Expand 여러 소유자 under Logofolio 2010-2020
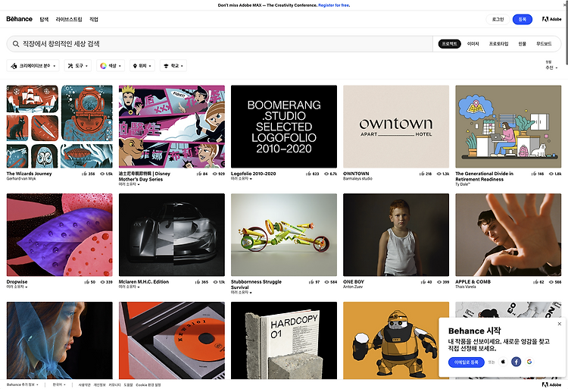The image size is (568, 389). tap(242, 179)
